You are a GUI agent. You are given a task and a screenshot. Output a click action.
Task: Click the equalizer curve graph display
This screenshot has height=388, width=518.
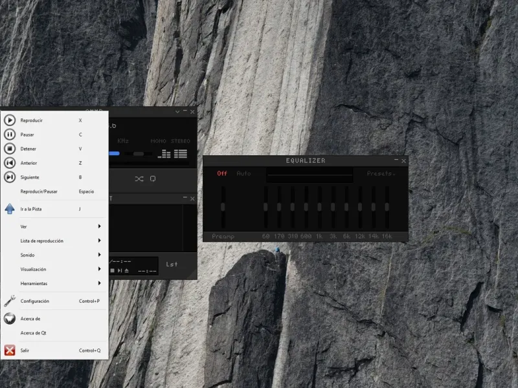(x=310, y=175)
